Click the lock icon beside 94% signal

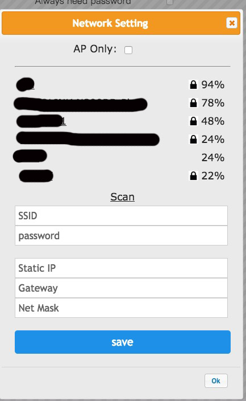[193, 85]
